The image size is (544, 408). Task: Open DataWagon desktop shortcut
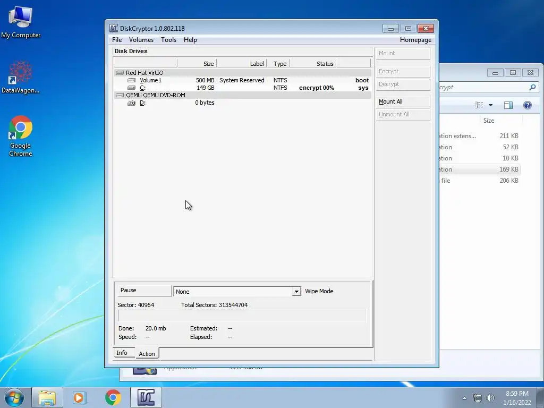21,77
